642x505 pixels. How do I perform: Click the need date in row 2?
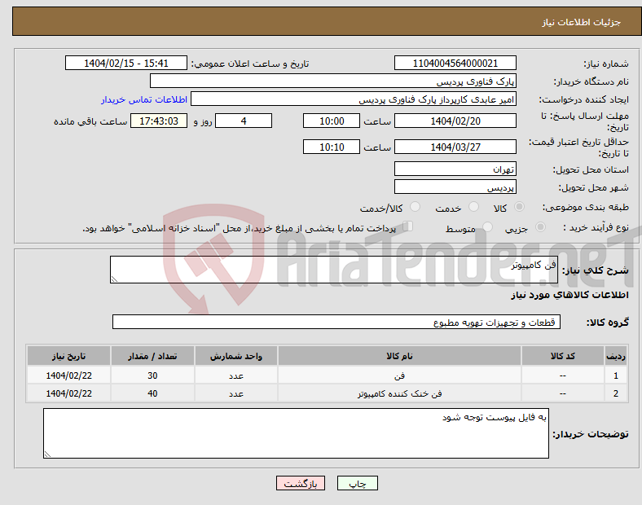pyautogui.click(x=68, y=393)
